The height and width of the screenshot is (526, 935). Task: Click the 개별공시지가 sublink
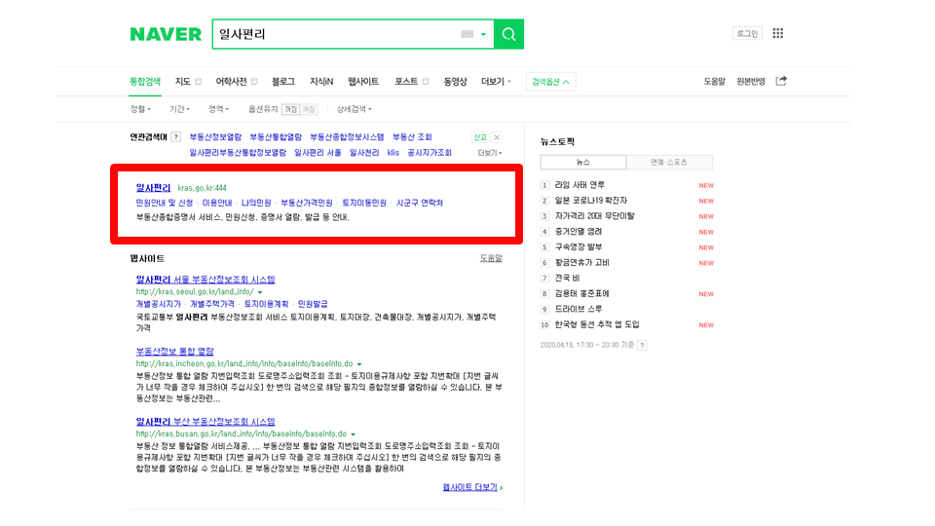158,304
